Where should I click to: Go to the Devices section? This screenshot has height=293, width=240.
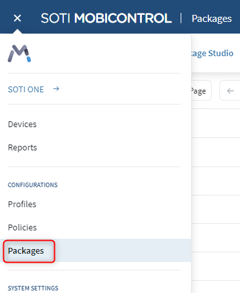(22, 125)
